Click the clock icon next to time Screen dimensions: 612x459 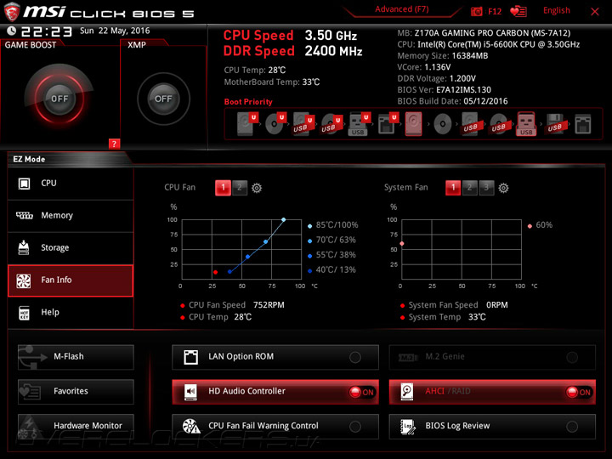click(x=12, y=31)
